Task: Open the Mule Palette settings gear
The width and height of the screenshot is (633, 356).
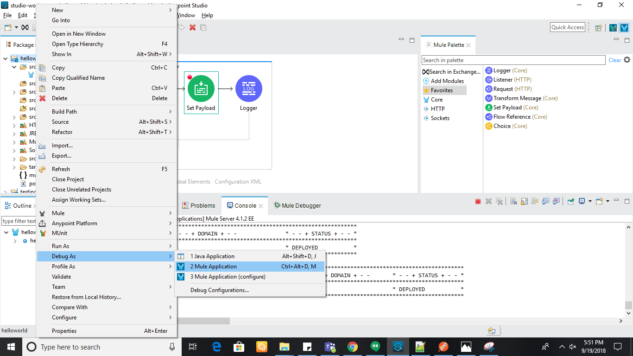Action: point(627,60)
